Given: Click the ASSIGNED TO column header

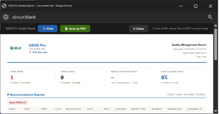Looking at the screenshot, I should [195, 109].
